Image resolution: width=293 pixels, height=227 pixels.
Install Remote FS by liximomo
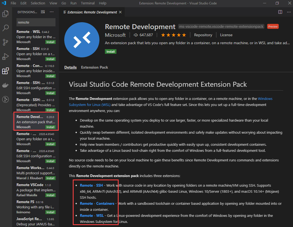click(x=51, y=212)
